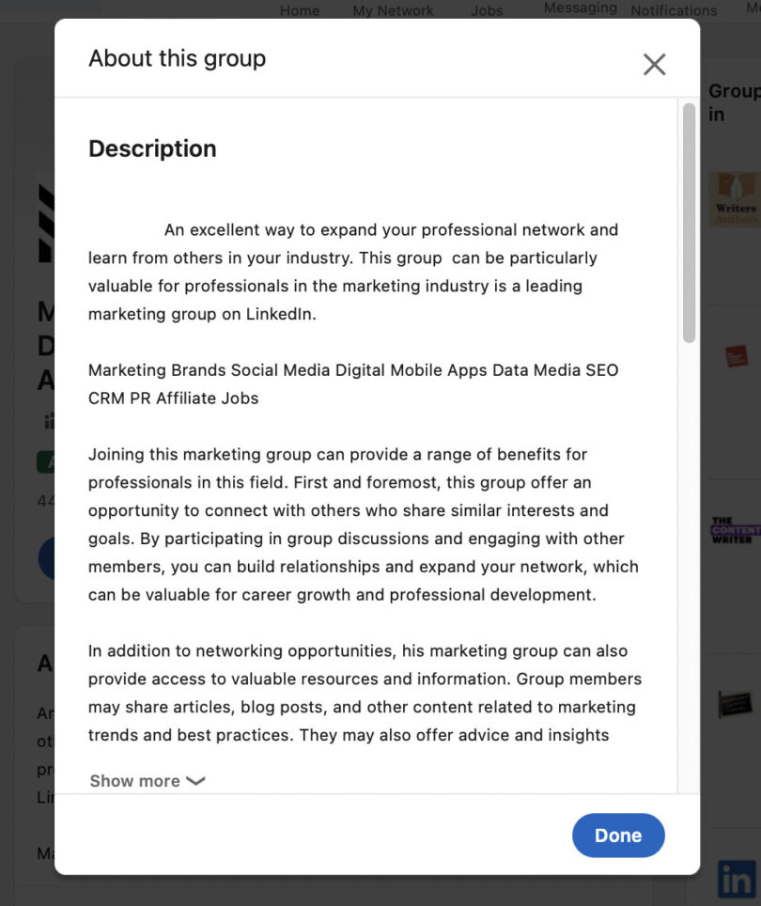Collapse the dialog with the X button
761x906 pixels.
coord(654,64)
